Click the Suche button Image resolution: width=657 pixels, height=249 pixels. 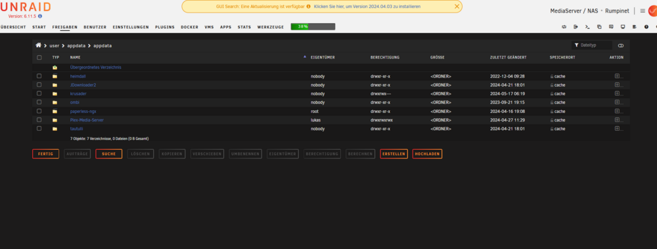point(109,154)
